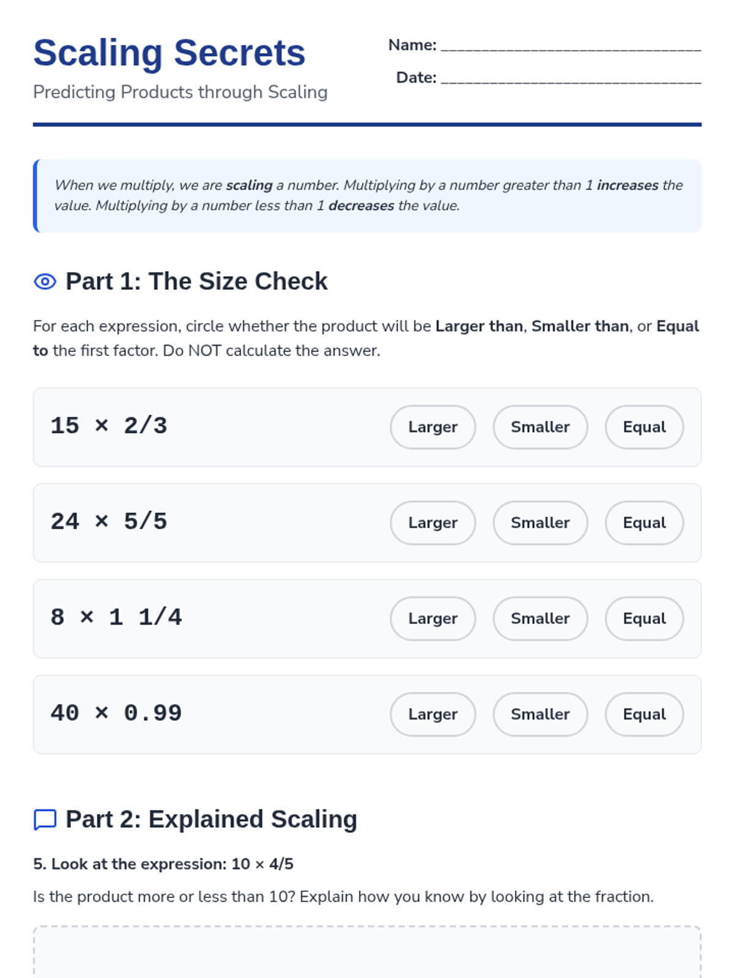Screen dimensions: 734x978
Task: Choose Equal for 40 × 0.99
Action: coord(644,715)
